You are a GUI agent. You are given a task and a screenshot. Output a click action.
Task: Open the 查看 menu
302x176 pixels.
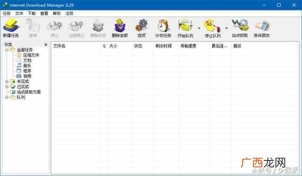[44, 13]
